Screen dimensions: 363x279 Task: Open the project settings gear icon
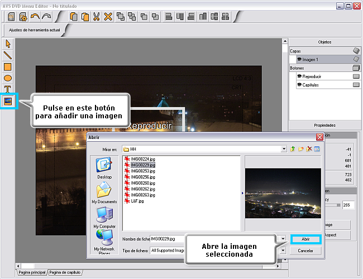click(23, 17)
